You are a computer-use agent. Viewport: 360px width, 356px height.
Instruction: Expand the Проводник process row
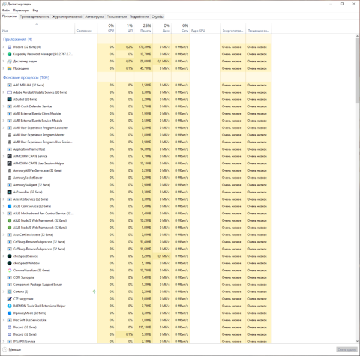coord(4,68)
